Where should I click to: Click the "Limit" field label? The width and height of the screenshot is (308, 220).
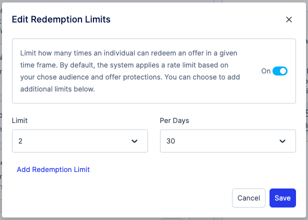19,120
